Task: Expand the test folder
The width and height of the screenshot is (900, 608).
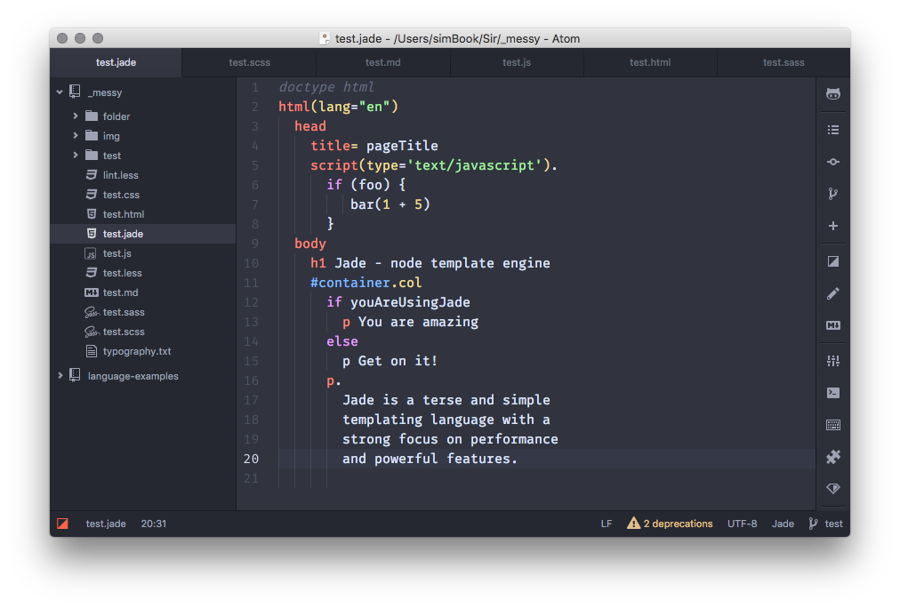Action: tap(76, 156)
